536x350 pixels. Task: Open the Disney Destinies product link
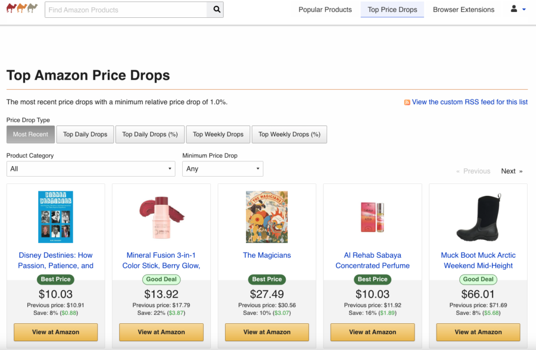click(55, 260)
